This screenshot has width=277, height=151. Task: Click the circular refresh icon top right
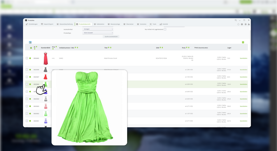click(x=238, y=24)
